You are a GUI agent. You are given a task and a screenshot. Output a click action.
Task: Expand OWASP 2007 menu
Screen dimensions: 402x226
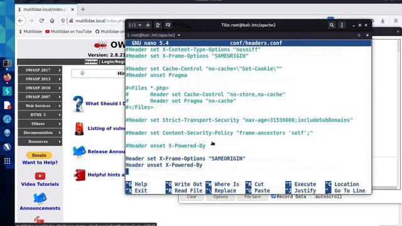click(40, 97)
